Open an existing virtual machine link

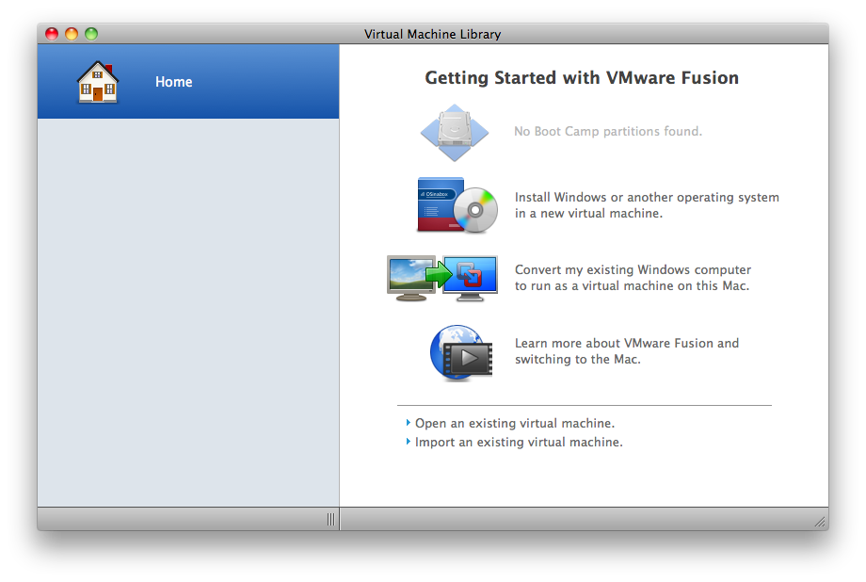[x=515, y=424]
